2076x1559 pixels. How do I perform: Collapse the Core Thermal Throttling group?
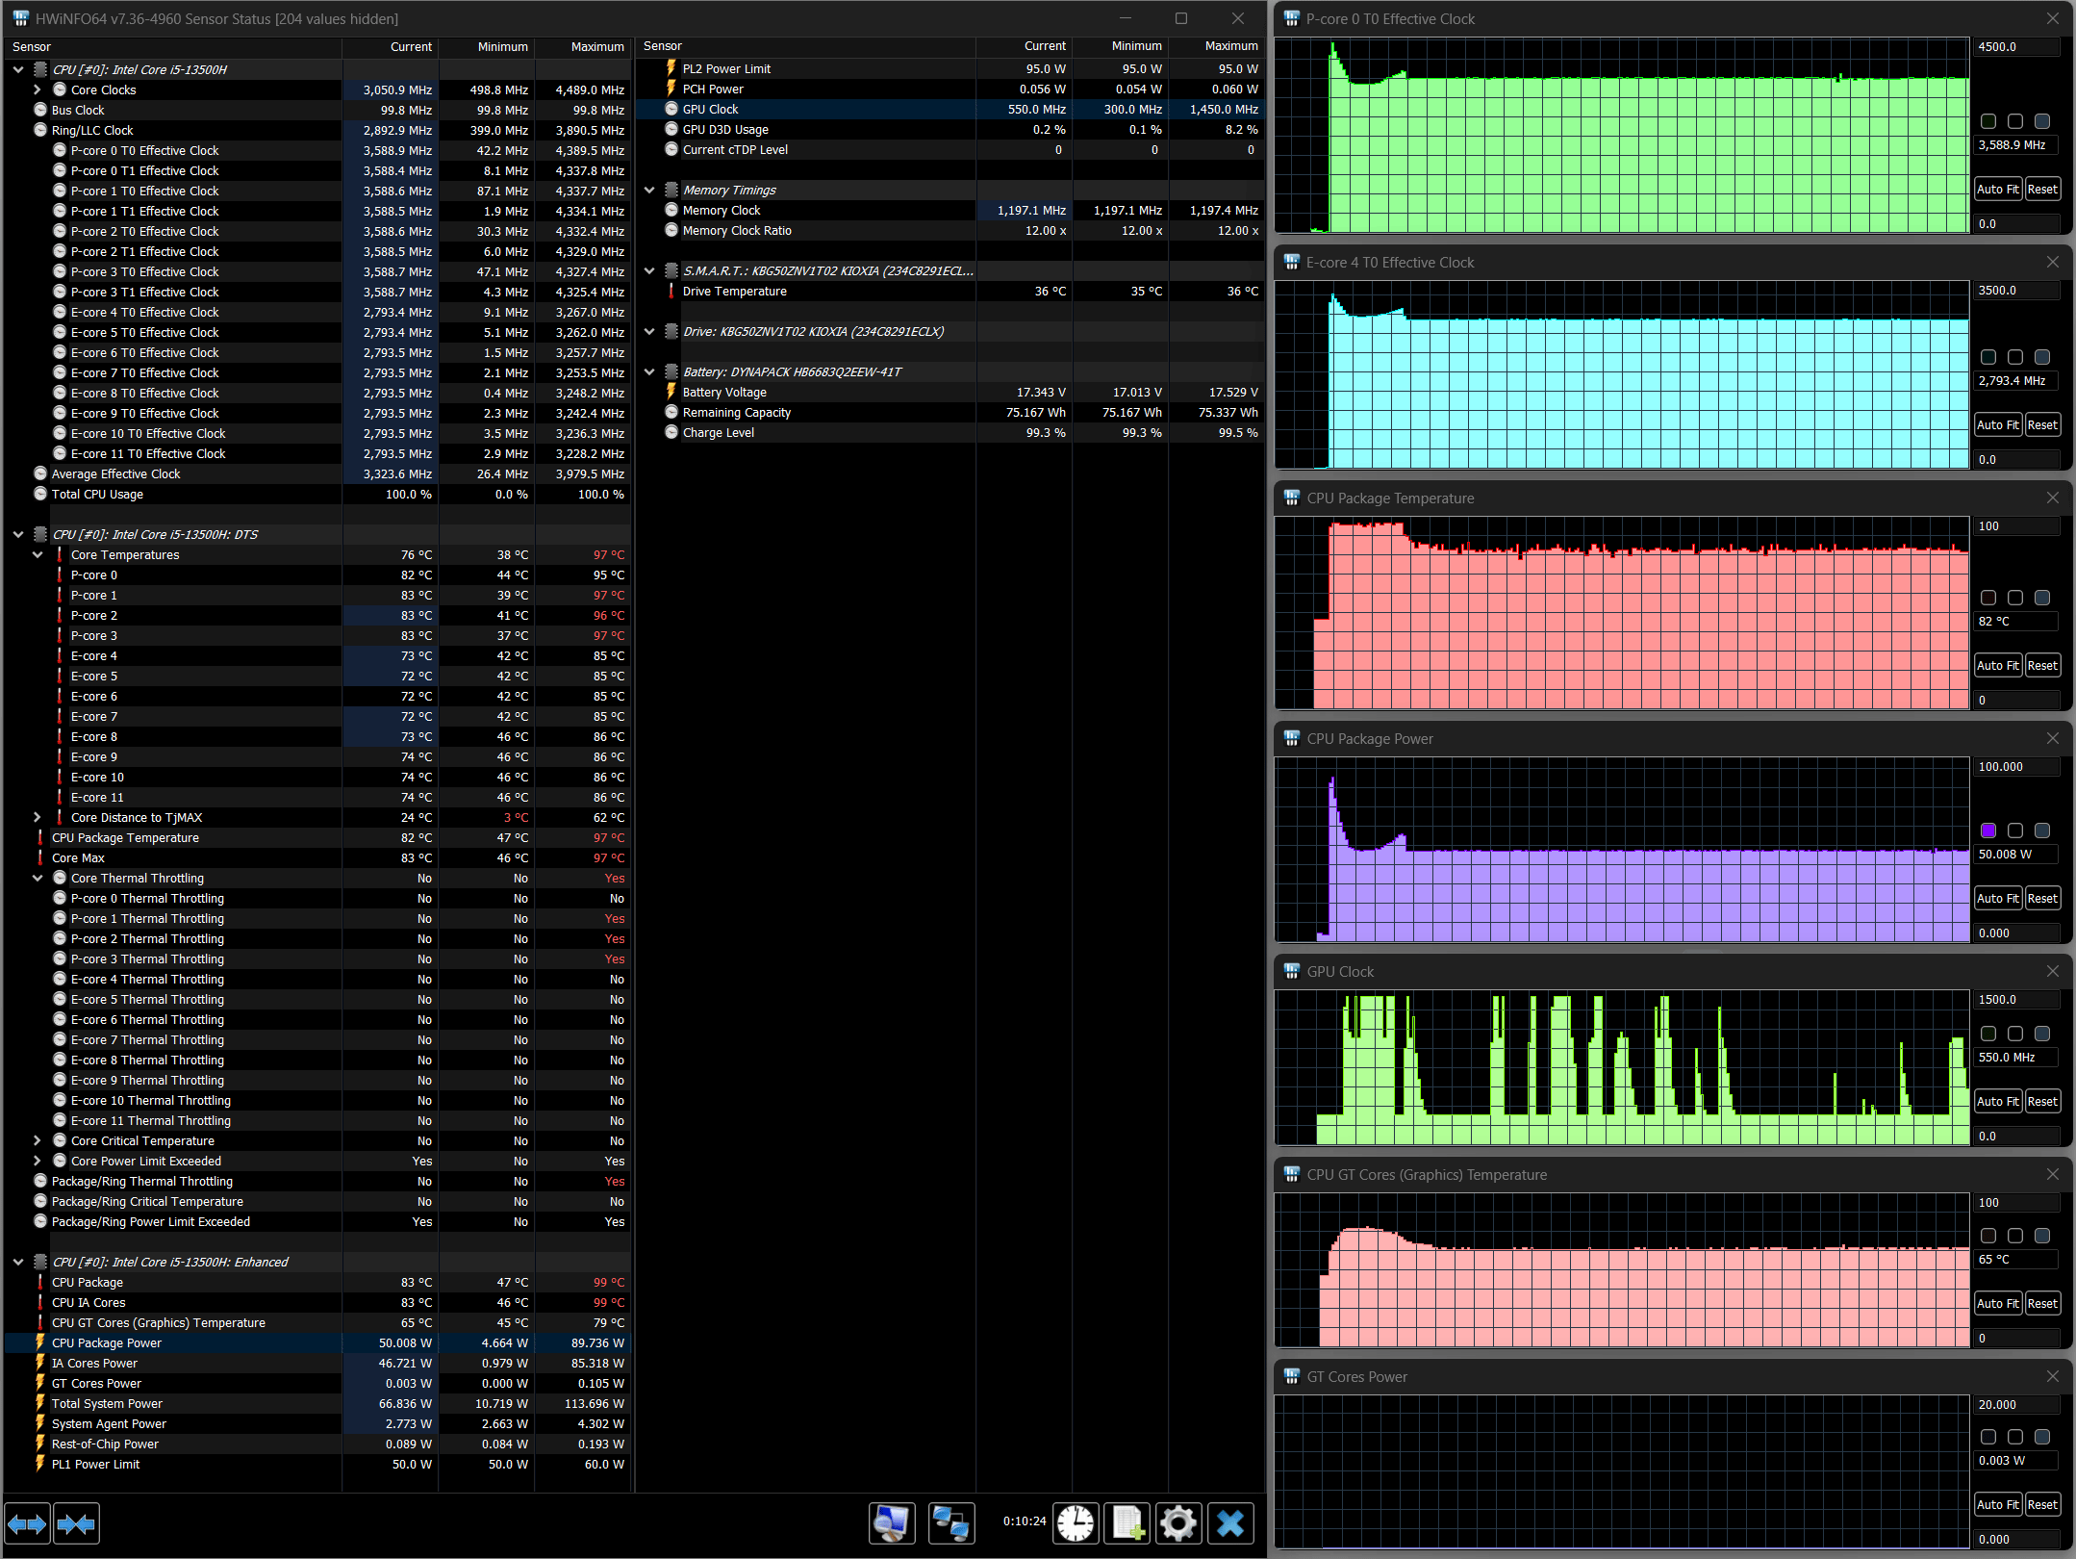(38, 878)
